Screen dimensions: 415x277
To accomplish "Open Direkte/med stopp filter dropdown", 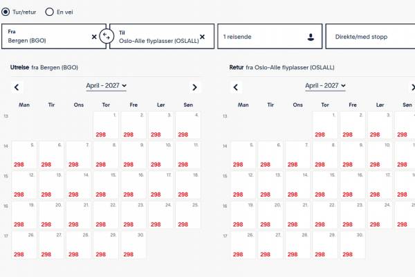I will (x=370, y=37).
